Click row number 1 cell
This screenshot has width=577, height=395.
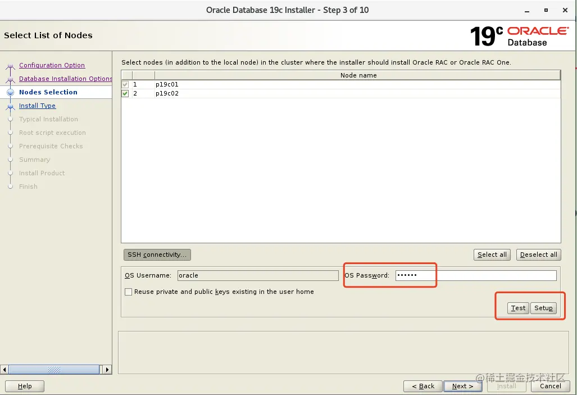[x=143, y=84]
